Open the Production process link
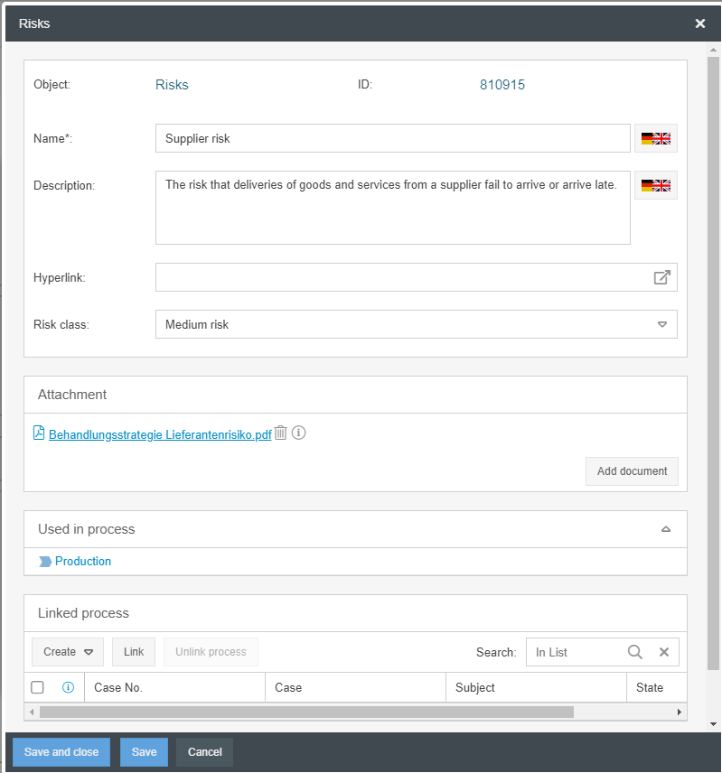Viewport: 722px width, 773px height. click(x=83, y=562)
